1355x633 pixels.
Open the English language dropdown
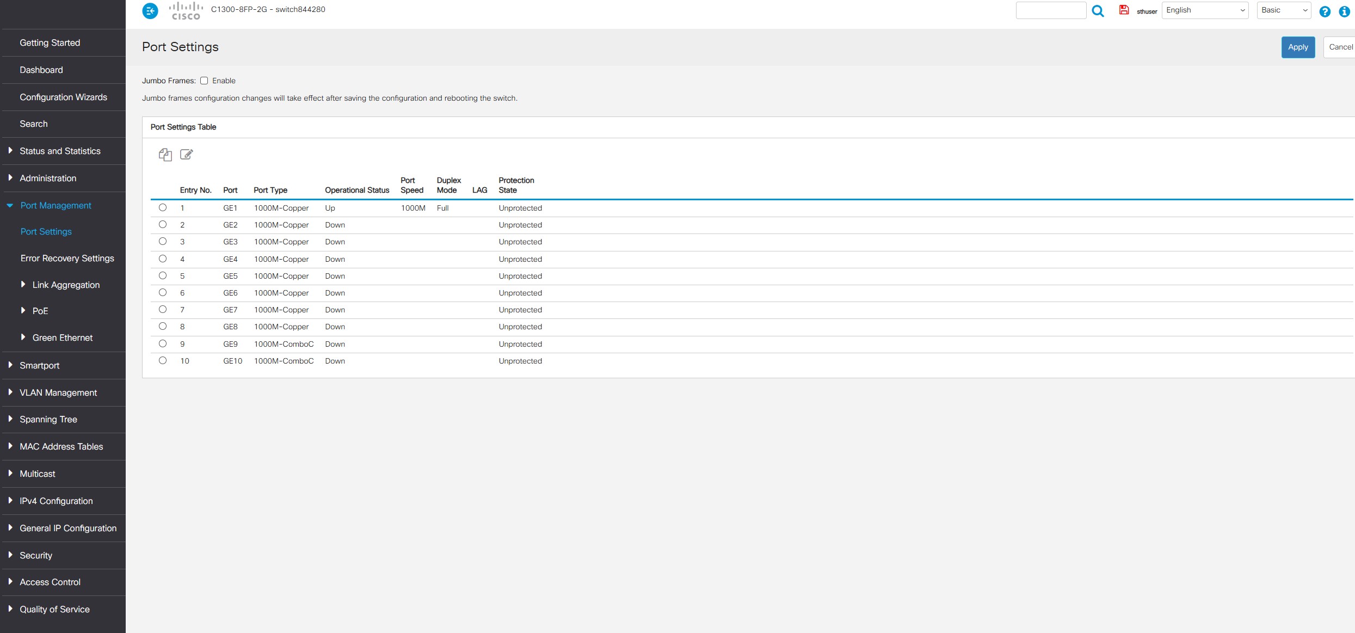click(x=1205, y=10)
